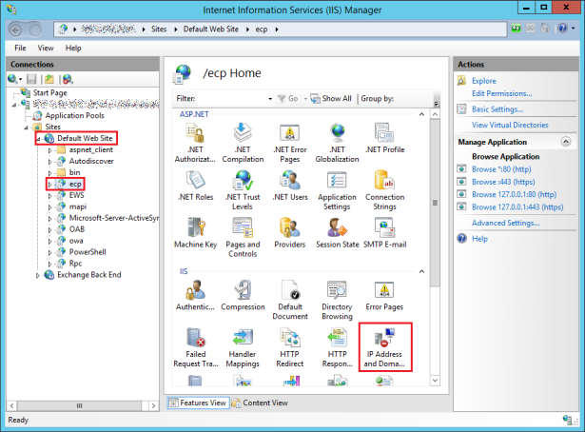Image resolution: width=585 pixels, height=432 pixels.
Task: Select Application Pools in tree
Action: [x=74, y=116]
